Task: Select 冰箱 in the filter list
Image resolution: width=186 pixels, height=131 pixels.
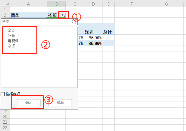Action: [x=11, y=36]
